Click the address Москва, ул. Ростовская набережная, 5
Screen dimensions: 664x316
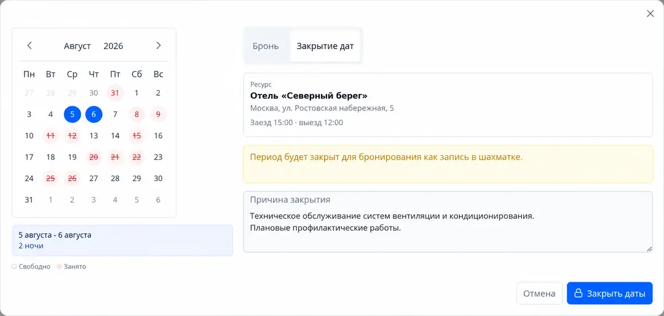tap(322, 108)
